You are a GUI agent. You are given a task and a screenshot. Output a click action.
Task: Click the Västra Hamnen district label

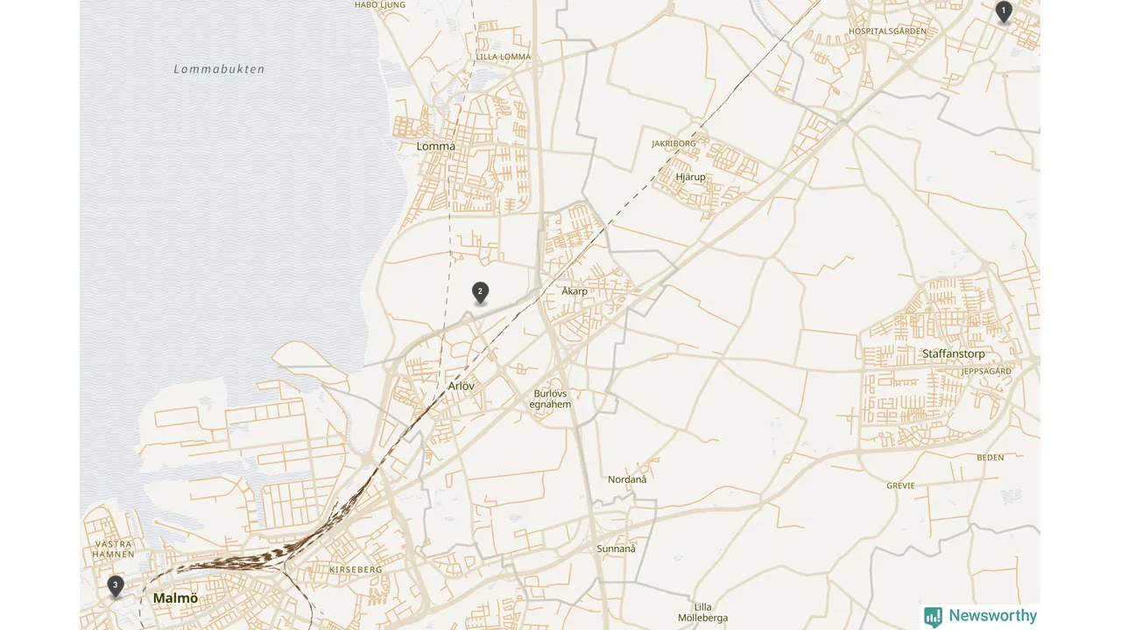(114, 549)
